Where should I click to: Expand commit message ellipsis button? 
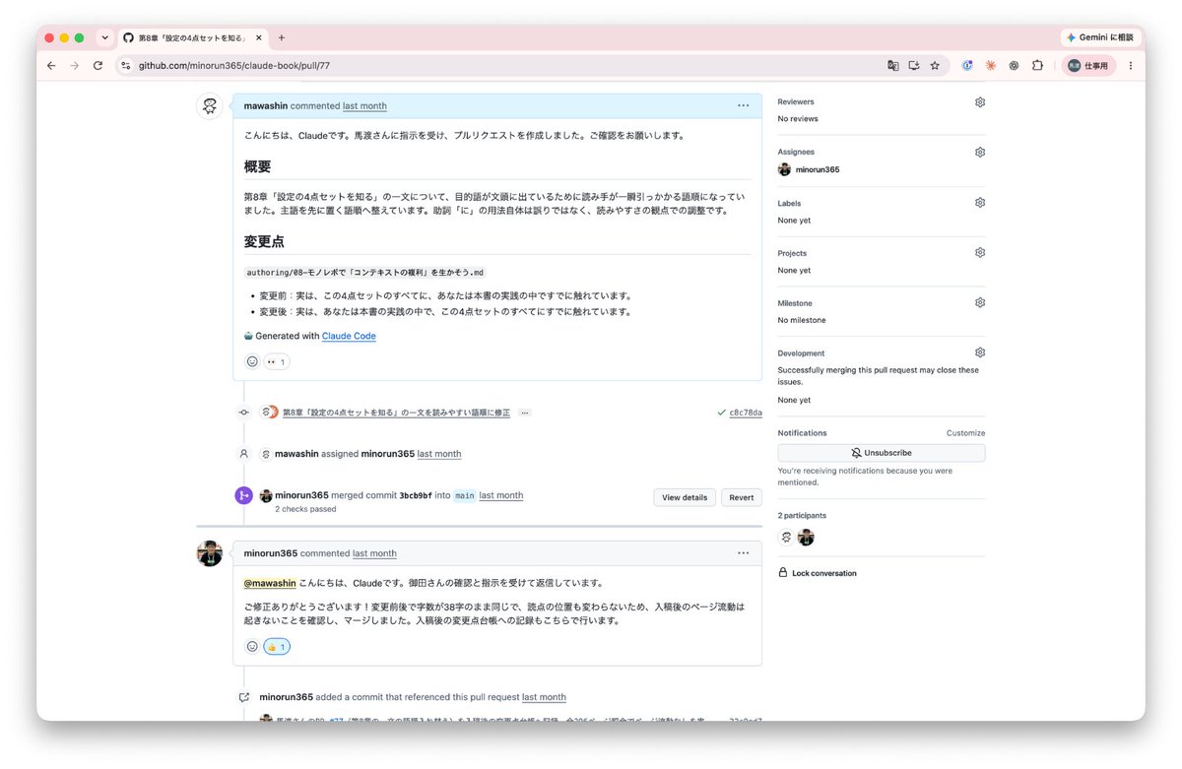coord(525,413)
